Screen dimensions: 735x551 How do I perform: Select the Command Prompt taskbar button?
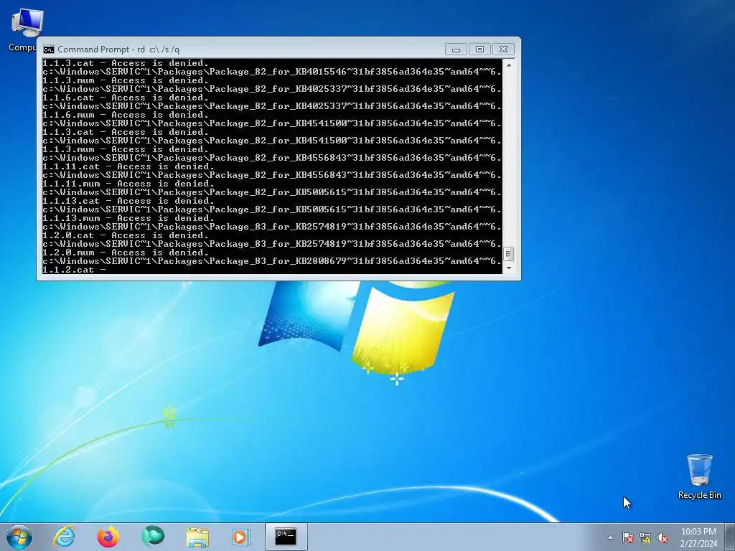tap(286, 537)
